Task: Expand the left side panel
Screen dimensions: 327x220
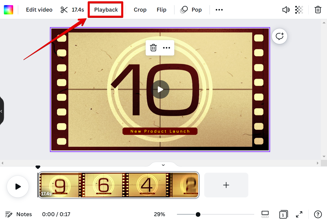Action: point(2,111)
